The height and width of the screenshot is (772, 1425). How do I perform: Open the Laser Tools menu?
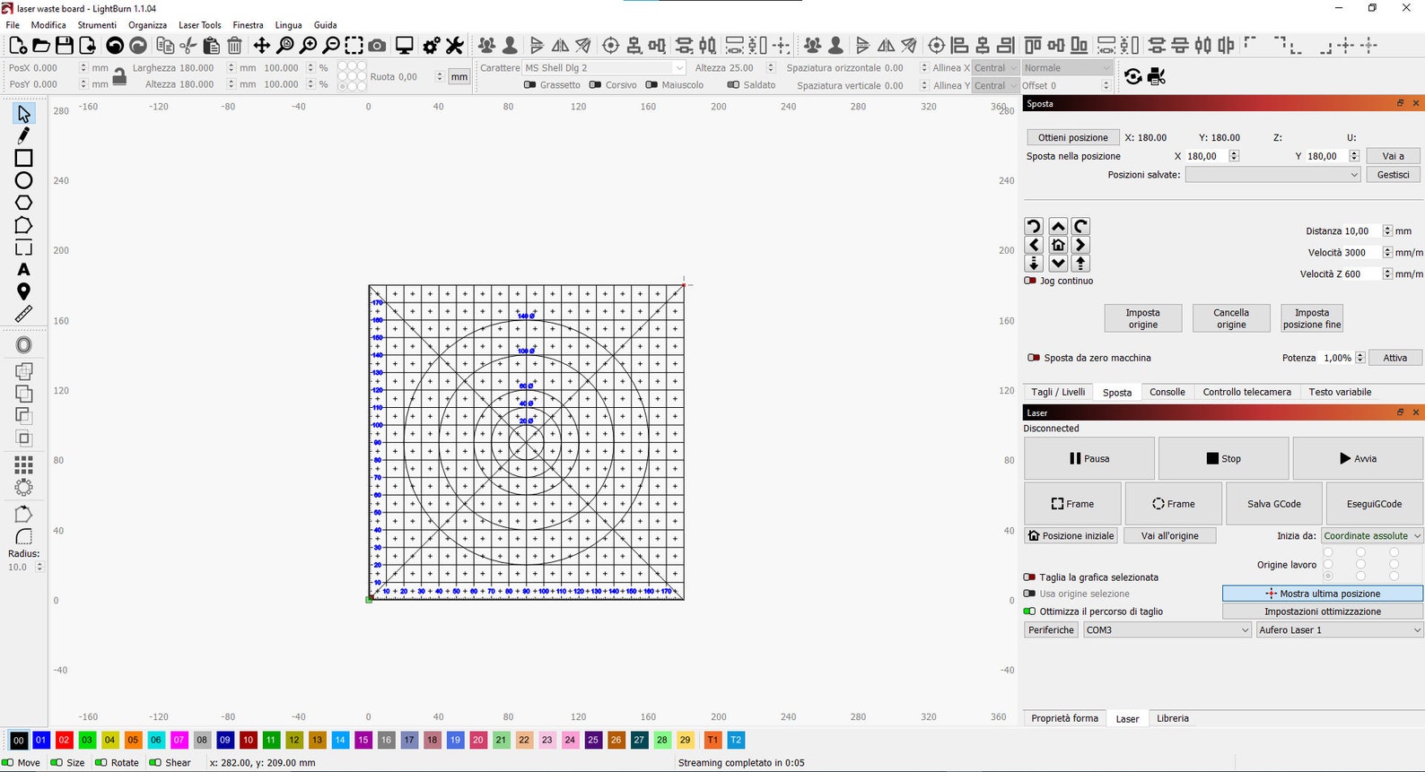click(199, 25)
